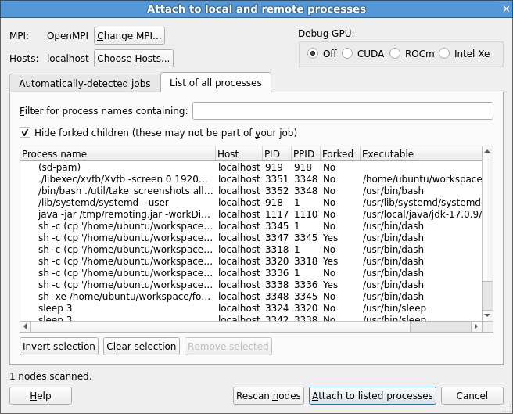Attach to listed processes
The image size is (513, 414).
point(372,396)
